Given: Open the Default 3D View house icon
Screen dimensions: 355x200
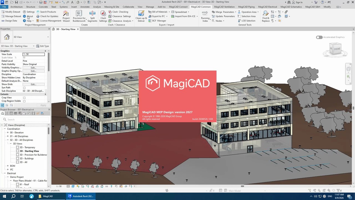Looking at the screenshot, I should (78, 2).
